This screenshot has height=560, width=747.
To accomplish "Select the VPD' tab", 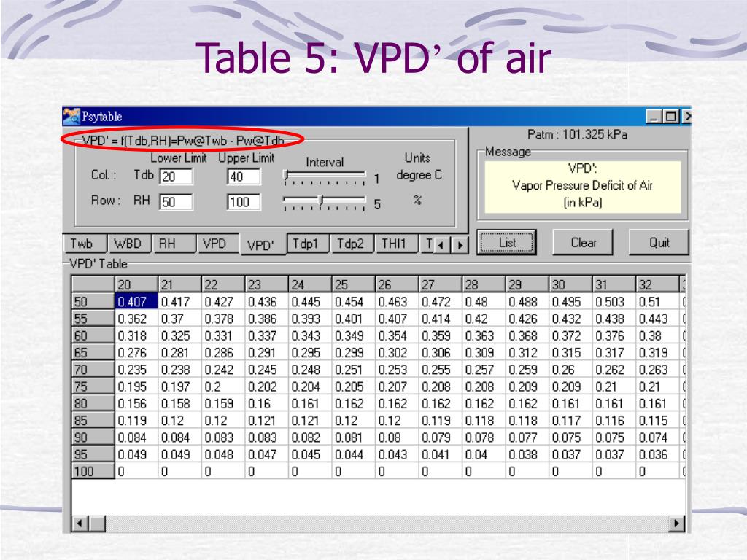I will 263,245.
